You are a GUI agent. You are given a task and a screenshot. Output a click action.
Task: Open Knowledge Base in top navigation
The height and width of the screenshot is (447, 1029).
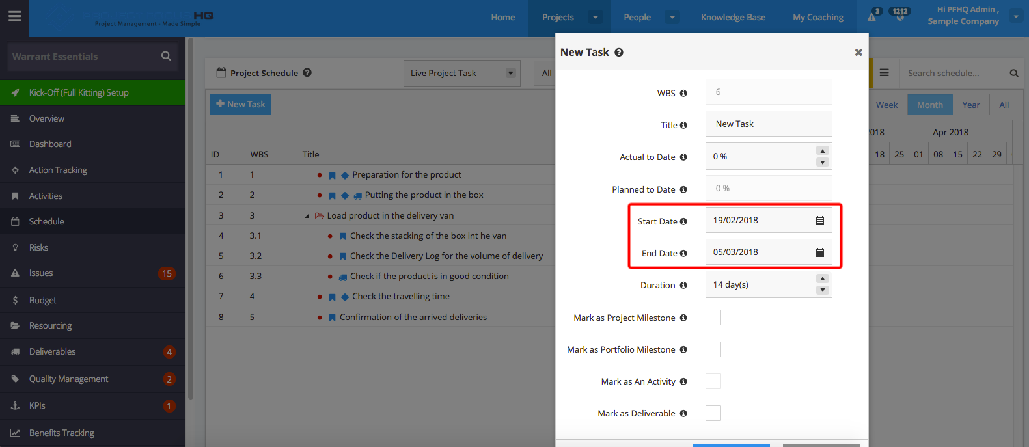[733, 17]
